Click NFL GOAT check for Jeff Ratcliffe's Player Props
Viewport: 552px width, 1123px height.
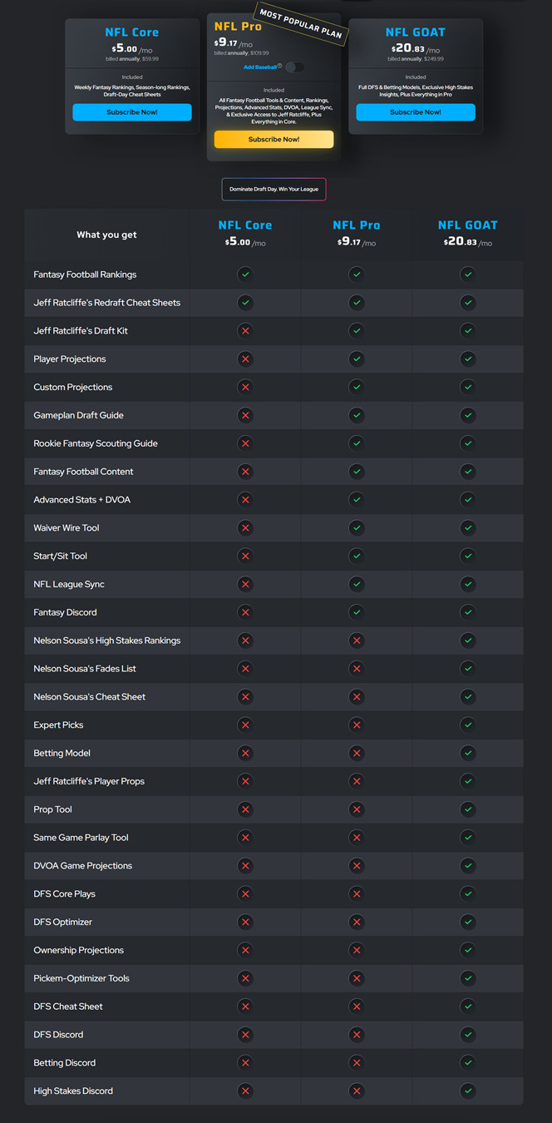pos(468,781)
